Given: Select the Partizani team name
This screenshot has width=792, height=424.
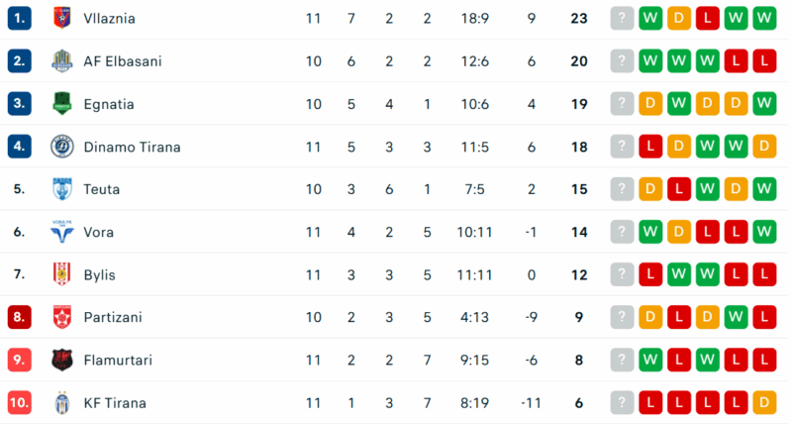Looking at the screenshot, I should 113,317.
